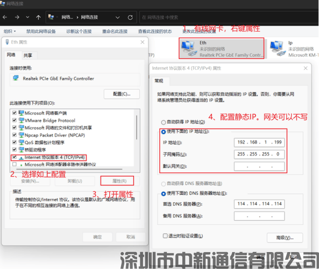Click 取消 in Eth properties dialog

[131, 237]
